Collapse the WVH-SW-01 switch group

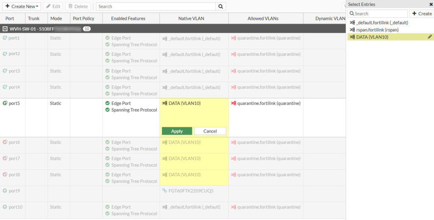tap(5, 29)
